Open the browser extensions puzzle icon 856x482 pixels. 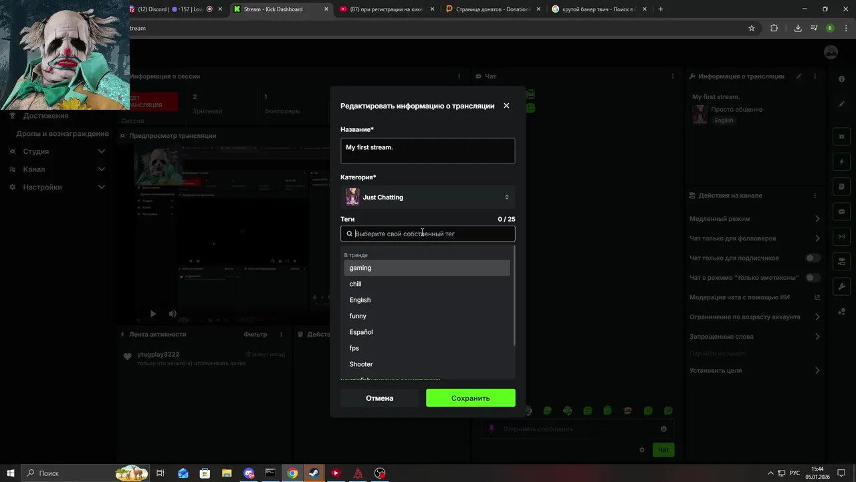point(774,28)
